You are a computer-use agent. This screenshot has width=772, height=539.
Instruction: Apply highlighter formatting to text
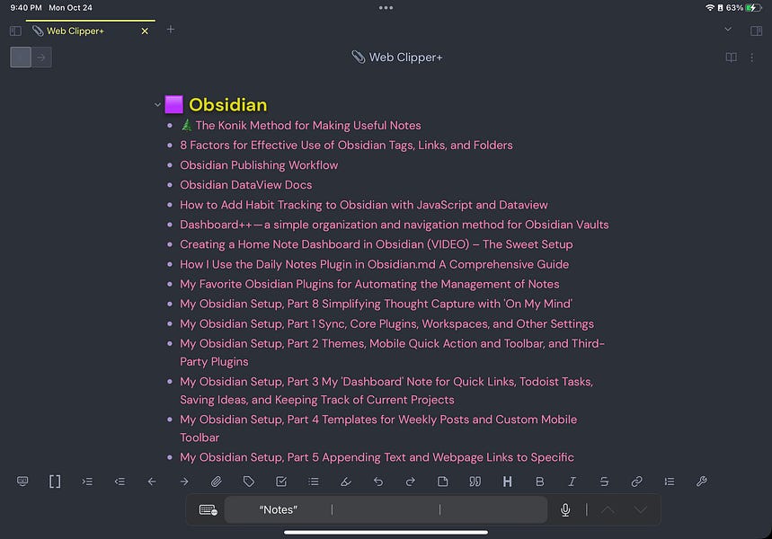(345, 482)
